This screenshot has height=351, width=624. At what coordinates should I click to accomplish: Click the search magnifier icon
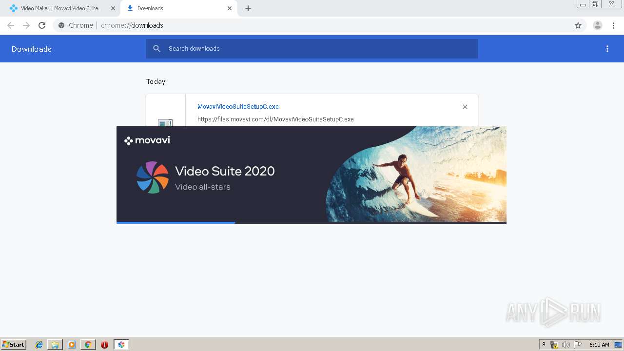click(x=157, y=49)
